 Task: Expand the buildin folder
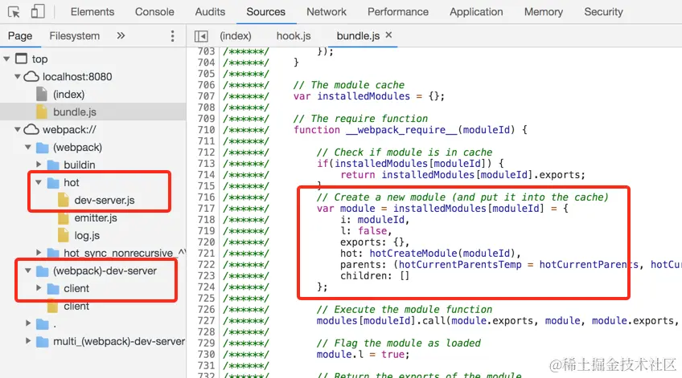39,165
